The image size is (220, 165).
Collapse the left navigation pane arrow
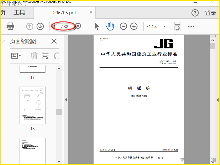66,100
